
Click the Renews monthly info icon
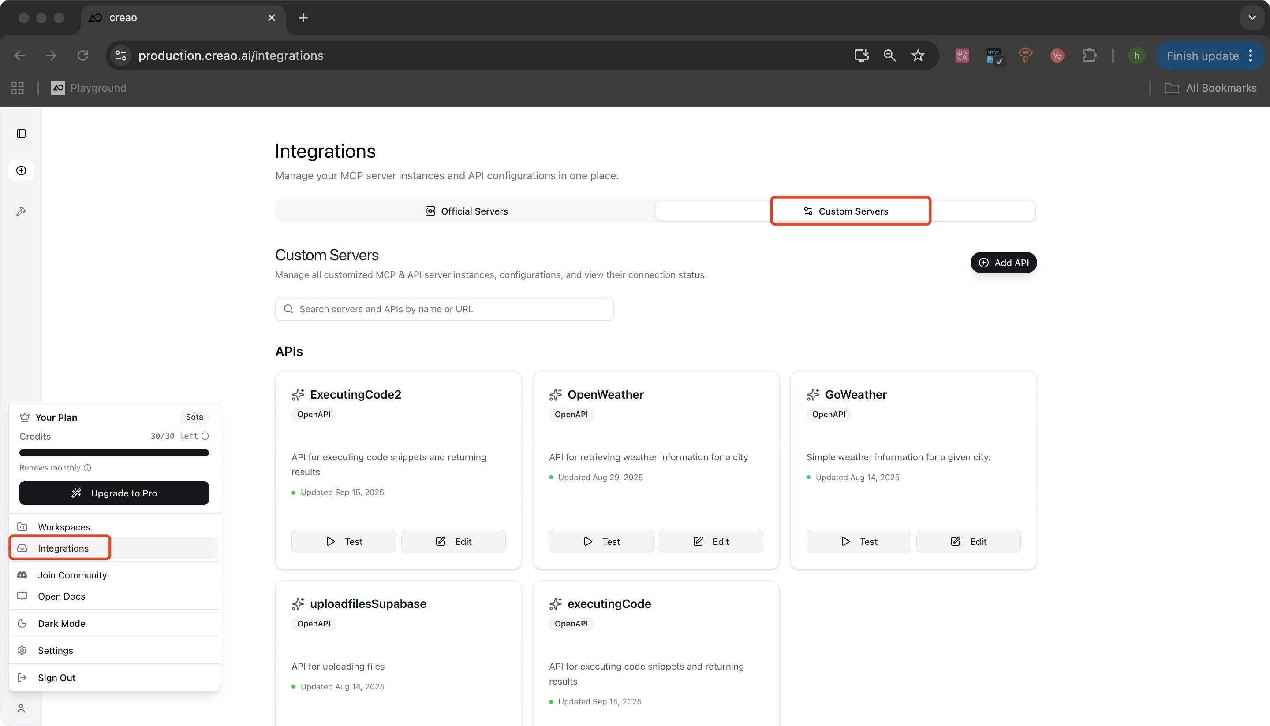[x=87, y=468]
